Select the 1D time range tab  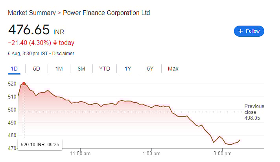click(x=14, y=69)
